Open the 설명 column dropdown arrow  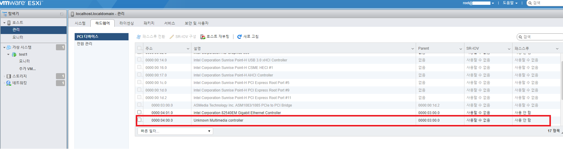coord(413,49)
